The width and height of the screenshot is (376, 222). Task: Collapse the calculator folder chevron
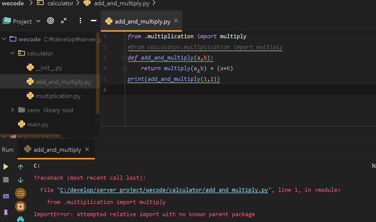(x=12, y=53)
